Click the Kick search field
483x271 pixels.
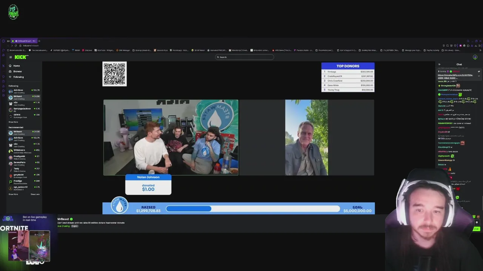[x=245, y=57]
